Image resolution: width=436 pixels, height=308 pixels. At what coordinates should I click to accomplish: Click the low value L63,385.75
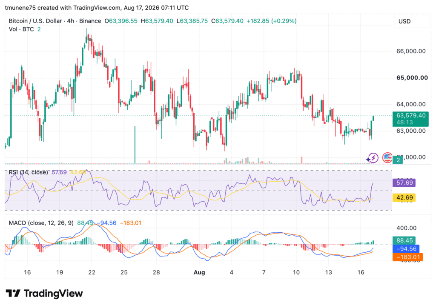pos(192,21)
